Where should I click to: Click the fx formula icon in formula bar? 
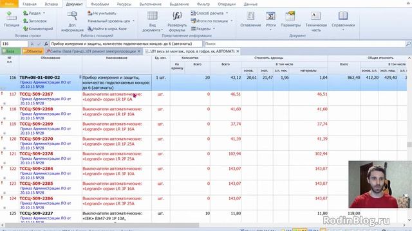46,44
